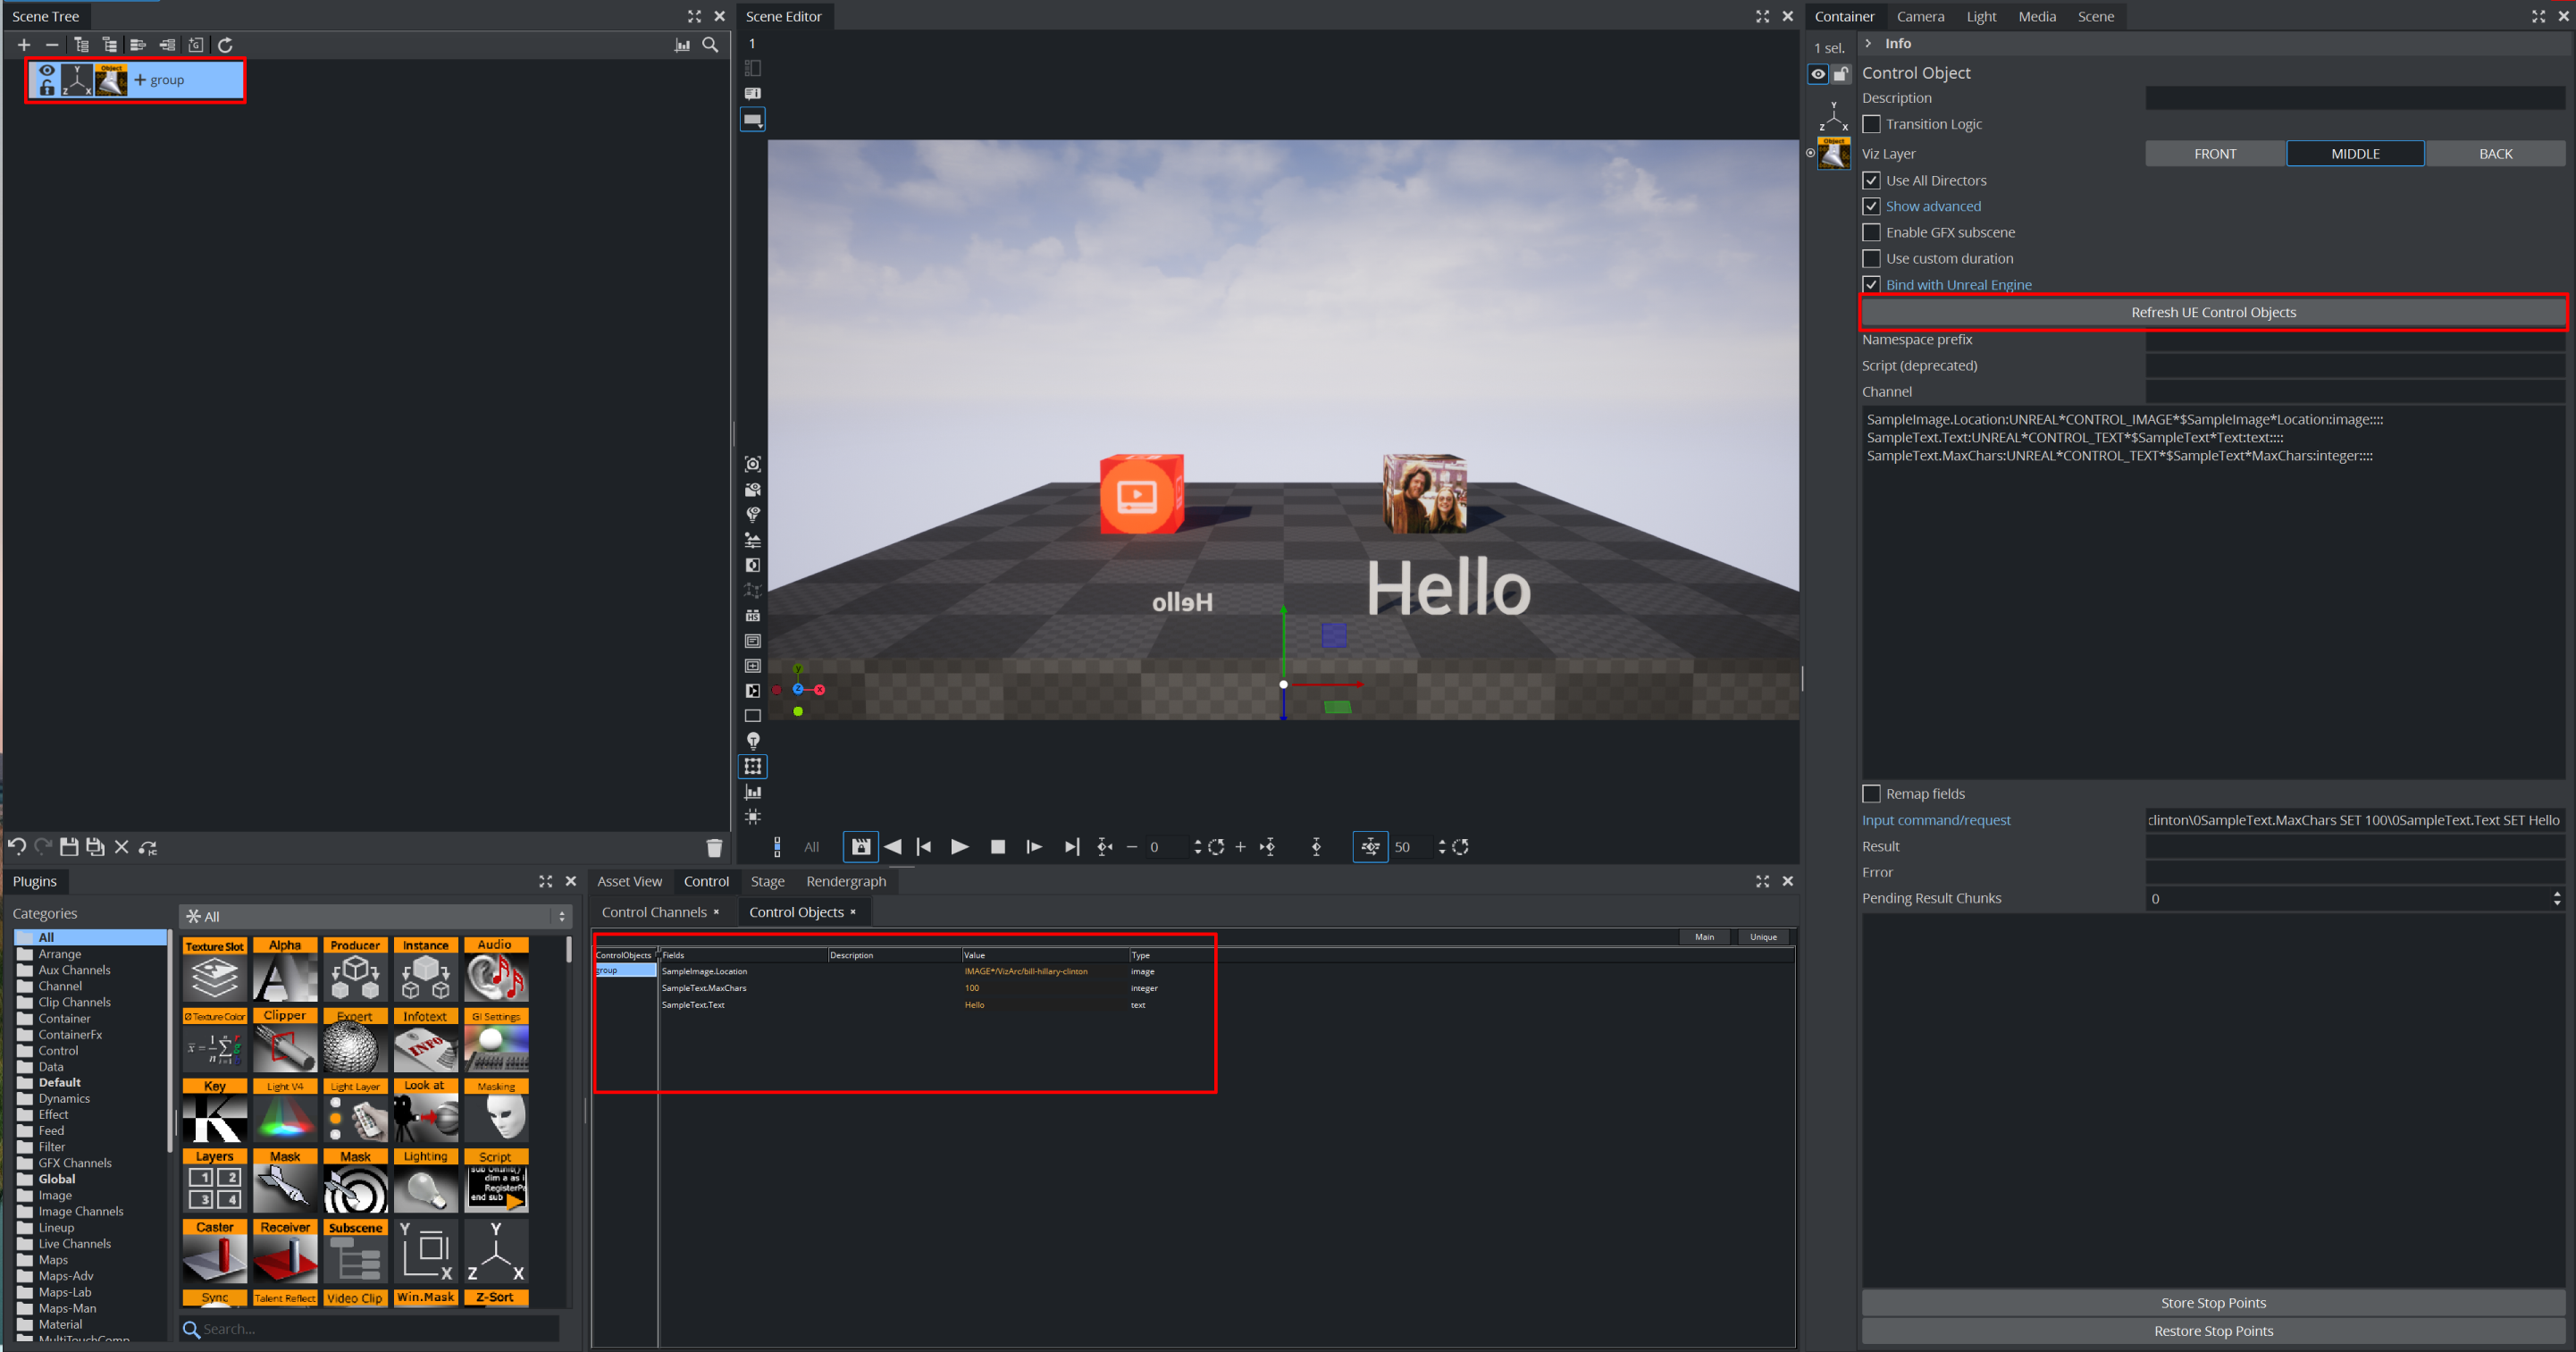Select the Video Clip plugin icon
Screen dimensions: 2576x1352
[x=355, y=1301]
